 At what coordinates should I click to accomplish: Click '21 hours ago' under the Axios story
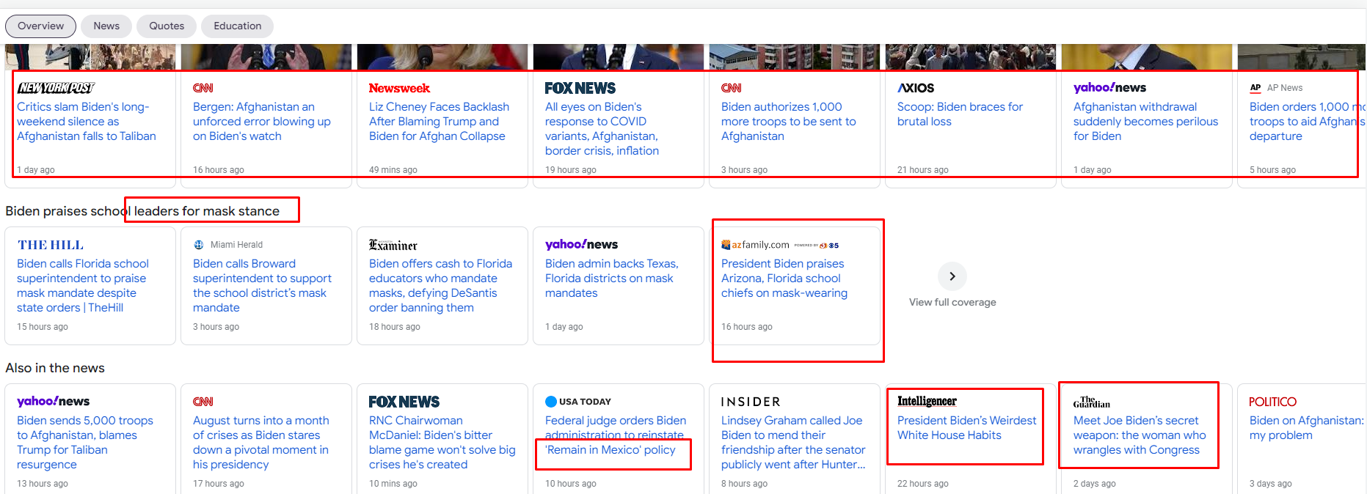(923, 170)
